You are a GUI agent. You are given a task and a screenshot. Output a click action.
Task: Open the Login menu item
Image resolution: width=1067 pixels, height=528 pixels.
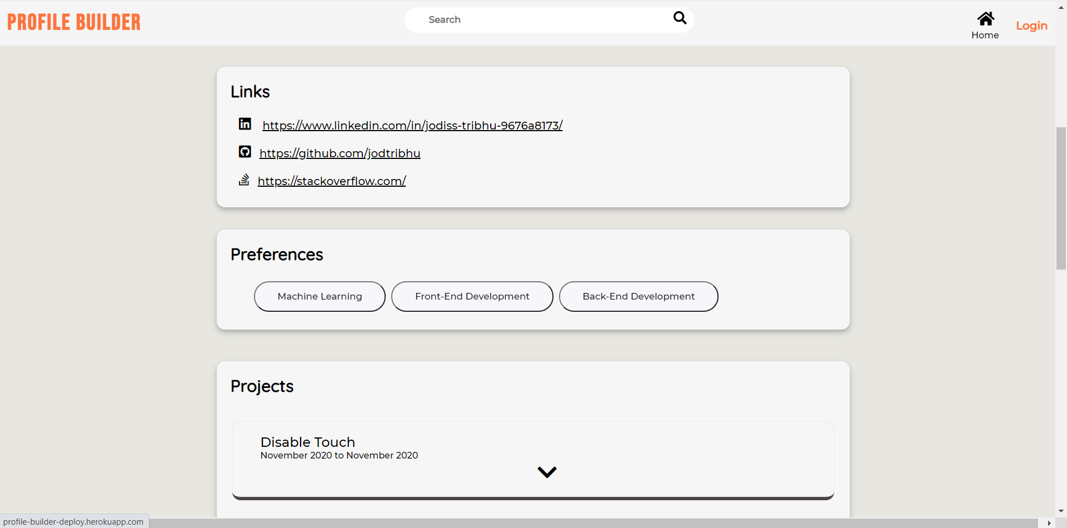tap(1031, 25)
